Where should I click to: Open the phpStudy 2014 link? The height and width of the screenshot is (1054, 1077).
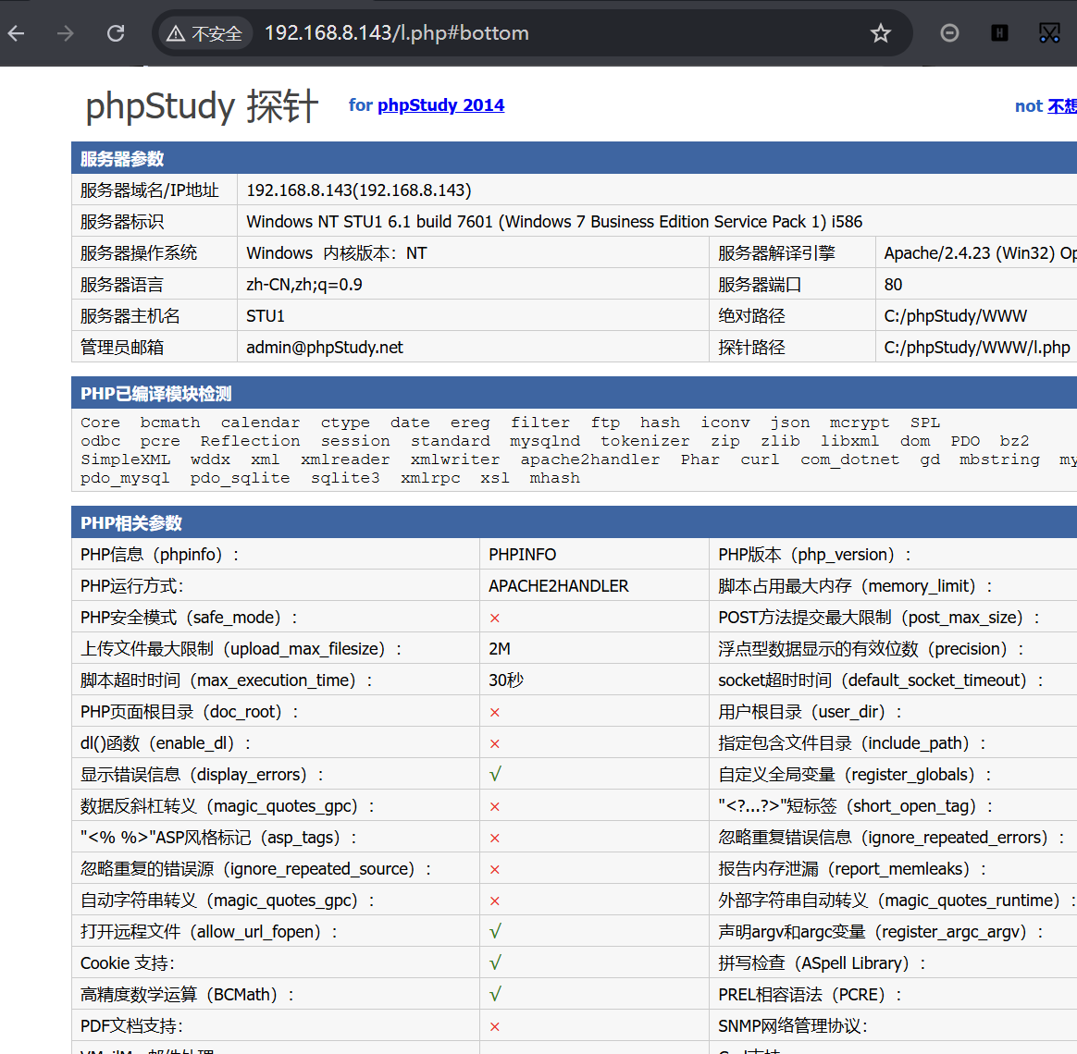(440, 105)
